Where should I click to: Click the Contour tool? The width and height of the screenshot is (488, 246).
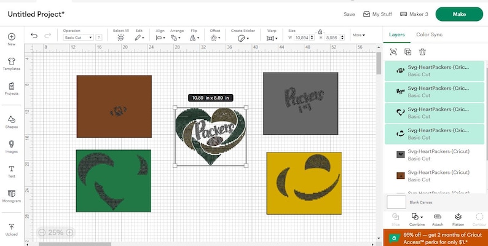pyautogui.click(x=479, y=219)
